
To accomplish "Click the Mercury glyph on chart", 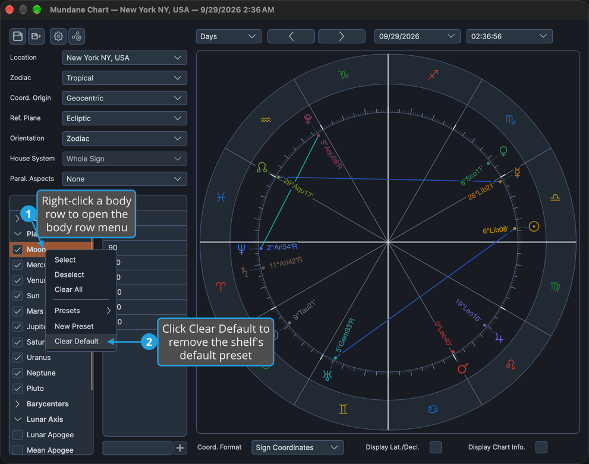I will [x=517, y=172].
